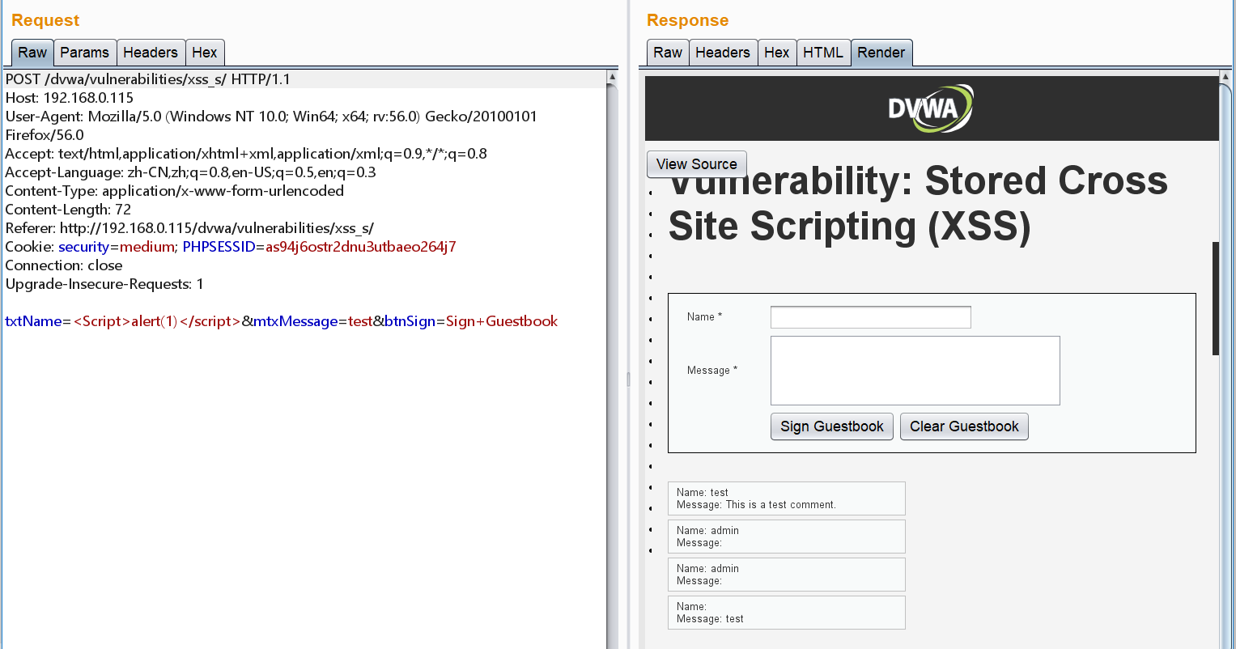Click the 'Message *' form label
Screen dimensions: 1236x649
[712, 371]
